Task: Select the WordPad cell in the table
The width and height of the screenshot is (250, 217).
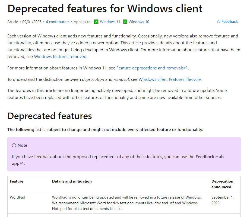Action: click(x=17, y=197)
